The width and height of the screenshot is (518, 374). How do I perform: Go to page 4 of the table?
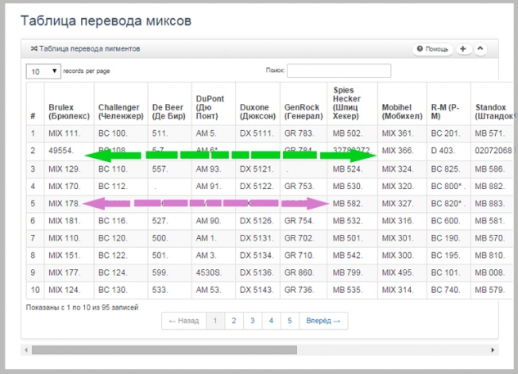[271, 321]
